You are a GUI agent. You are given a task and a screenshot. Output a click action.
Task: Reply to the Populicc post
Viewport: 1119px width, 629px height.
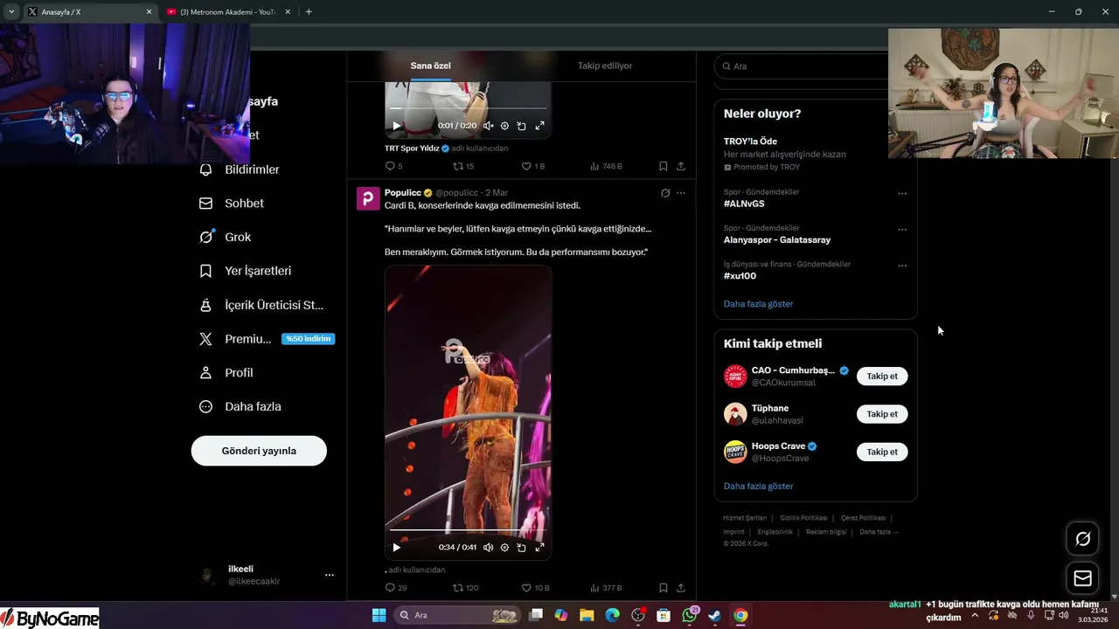[395, 588]
